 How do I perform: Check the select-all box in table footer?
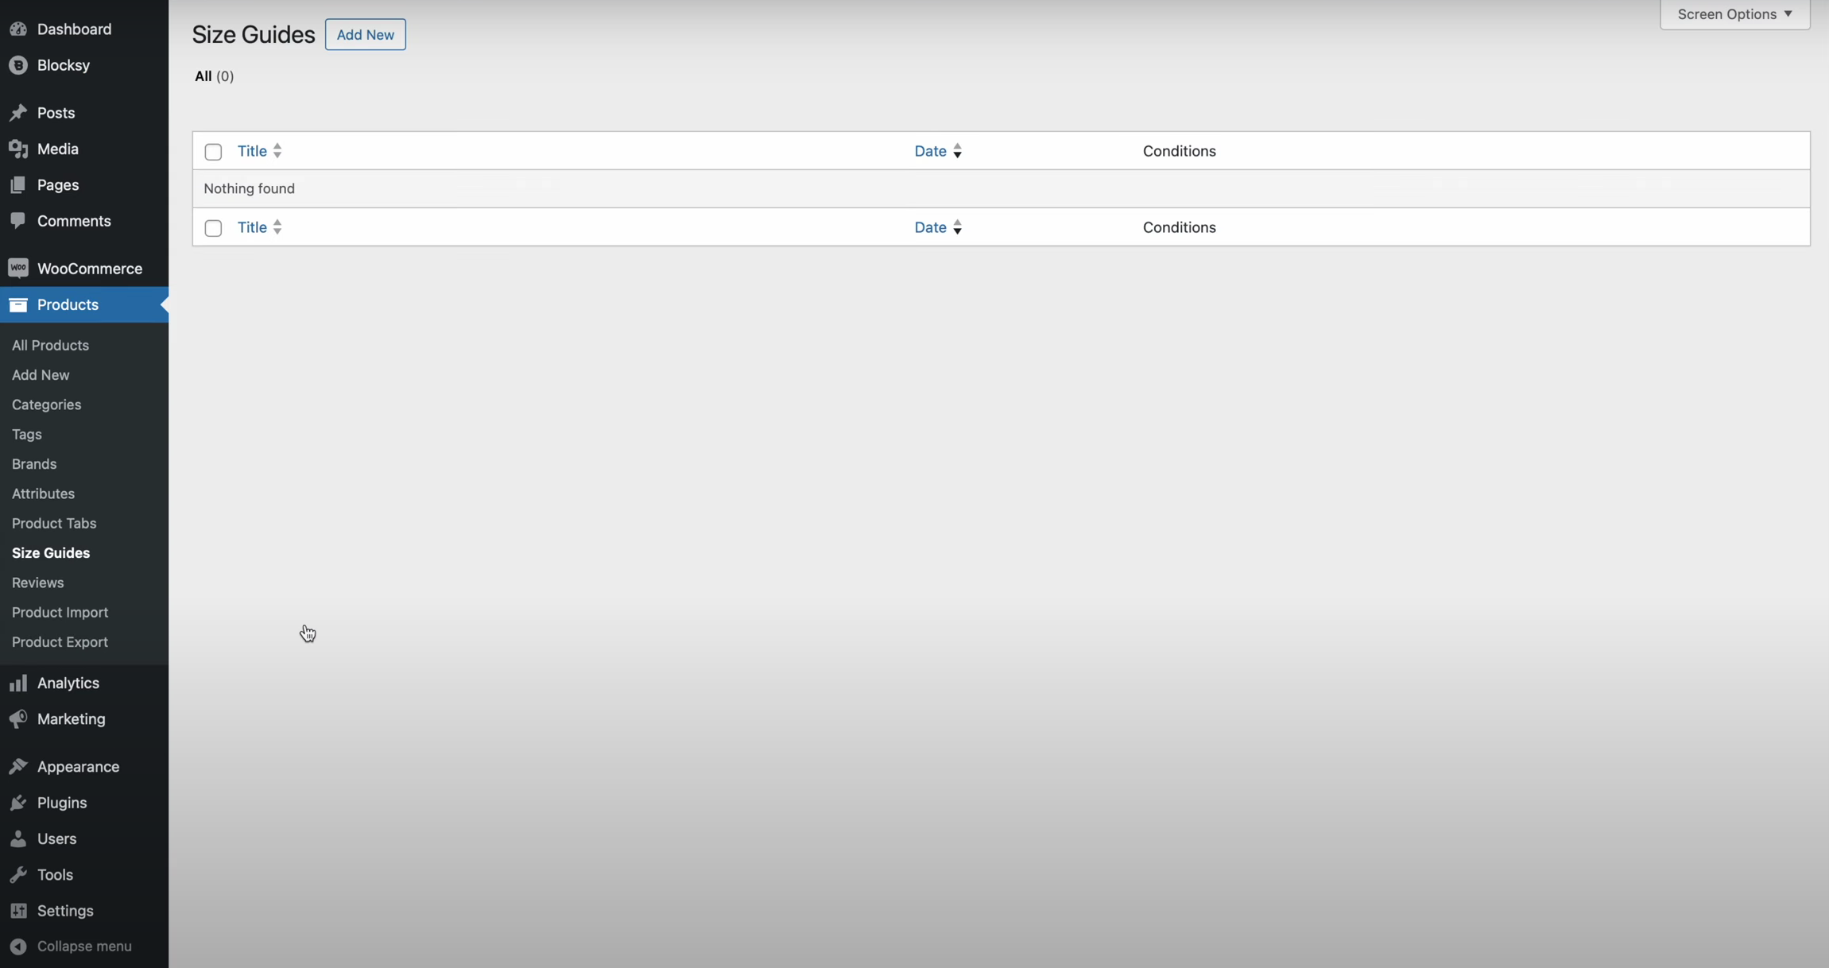(213, 228)
